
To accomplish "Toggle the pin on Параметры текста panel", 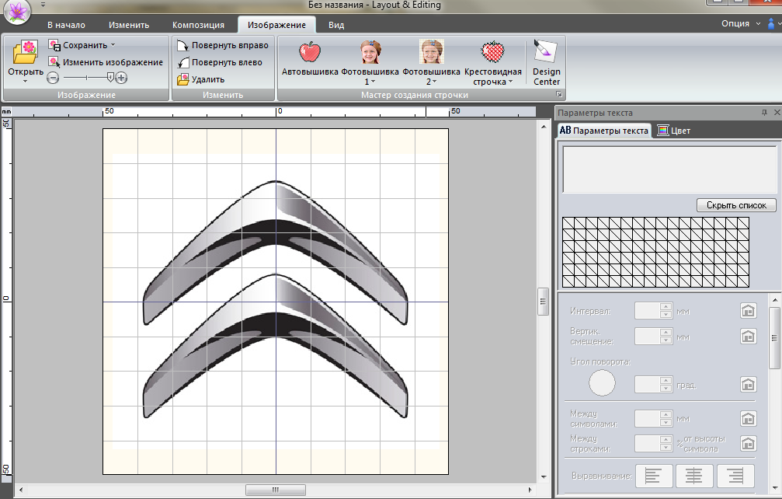I will coord(764,113).
